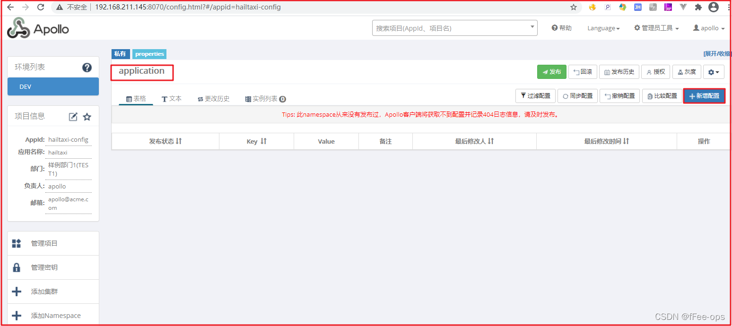Viewport: 732px width, 326px height.
Task: Open the 管理员工具 dropdown menu
Action: click(656, 28)
